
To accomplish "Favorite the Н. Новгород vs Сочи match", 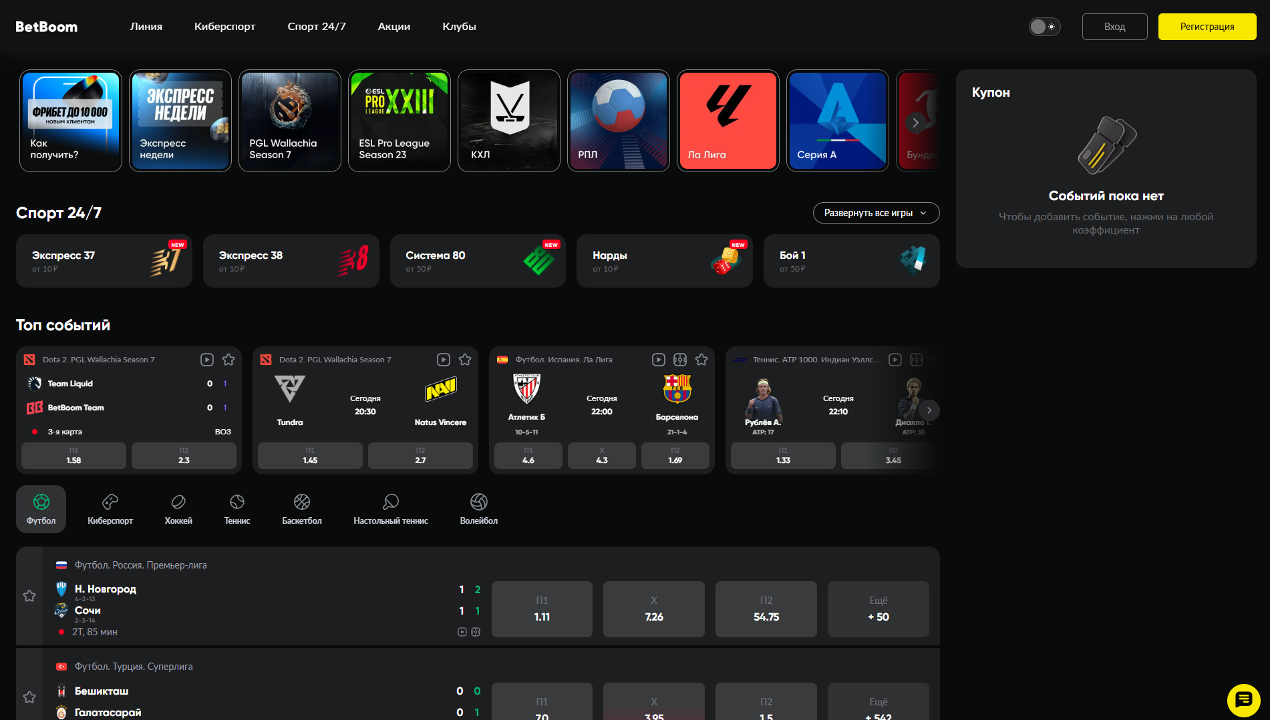I will pyautogui.click(x=29, y=596).
